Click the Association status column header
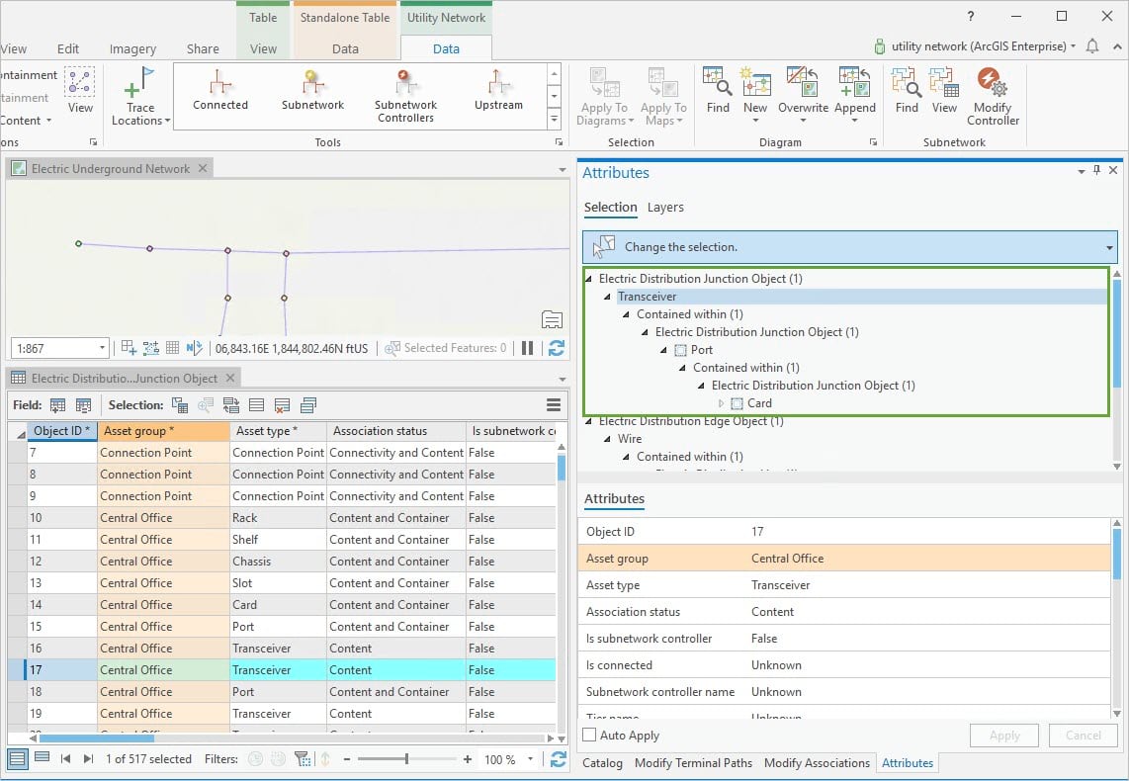This screenshot has width=1129, height=781. coord(396,430)
